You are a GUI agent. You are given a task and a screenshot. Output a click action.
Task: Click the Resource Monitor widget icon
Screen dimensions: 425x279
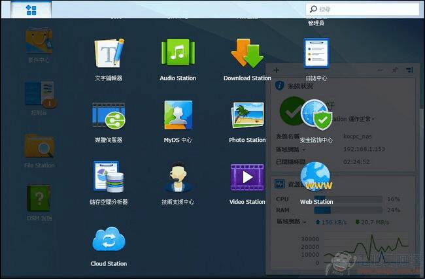[x=279, y=184]
